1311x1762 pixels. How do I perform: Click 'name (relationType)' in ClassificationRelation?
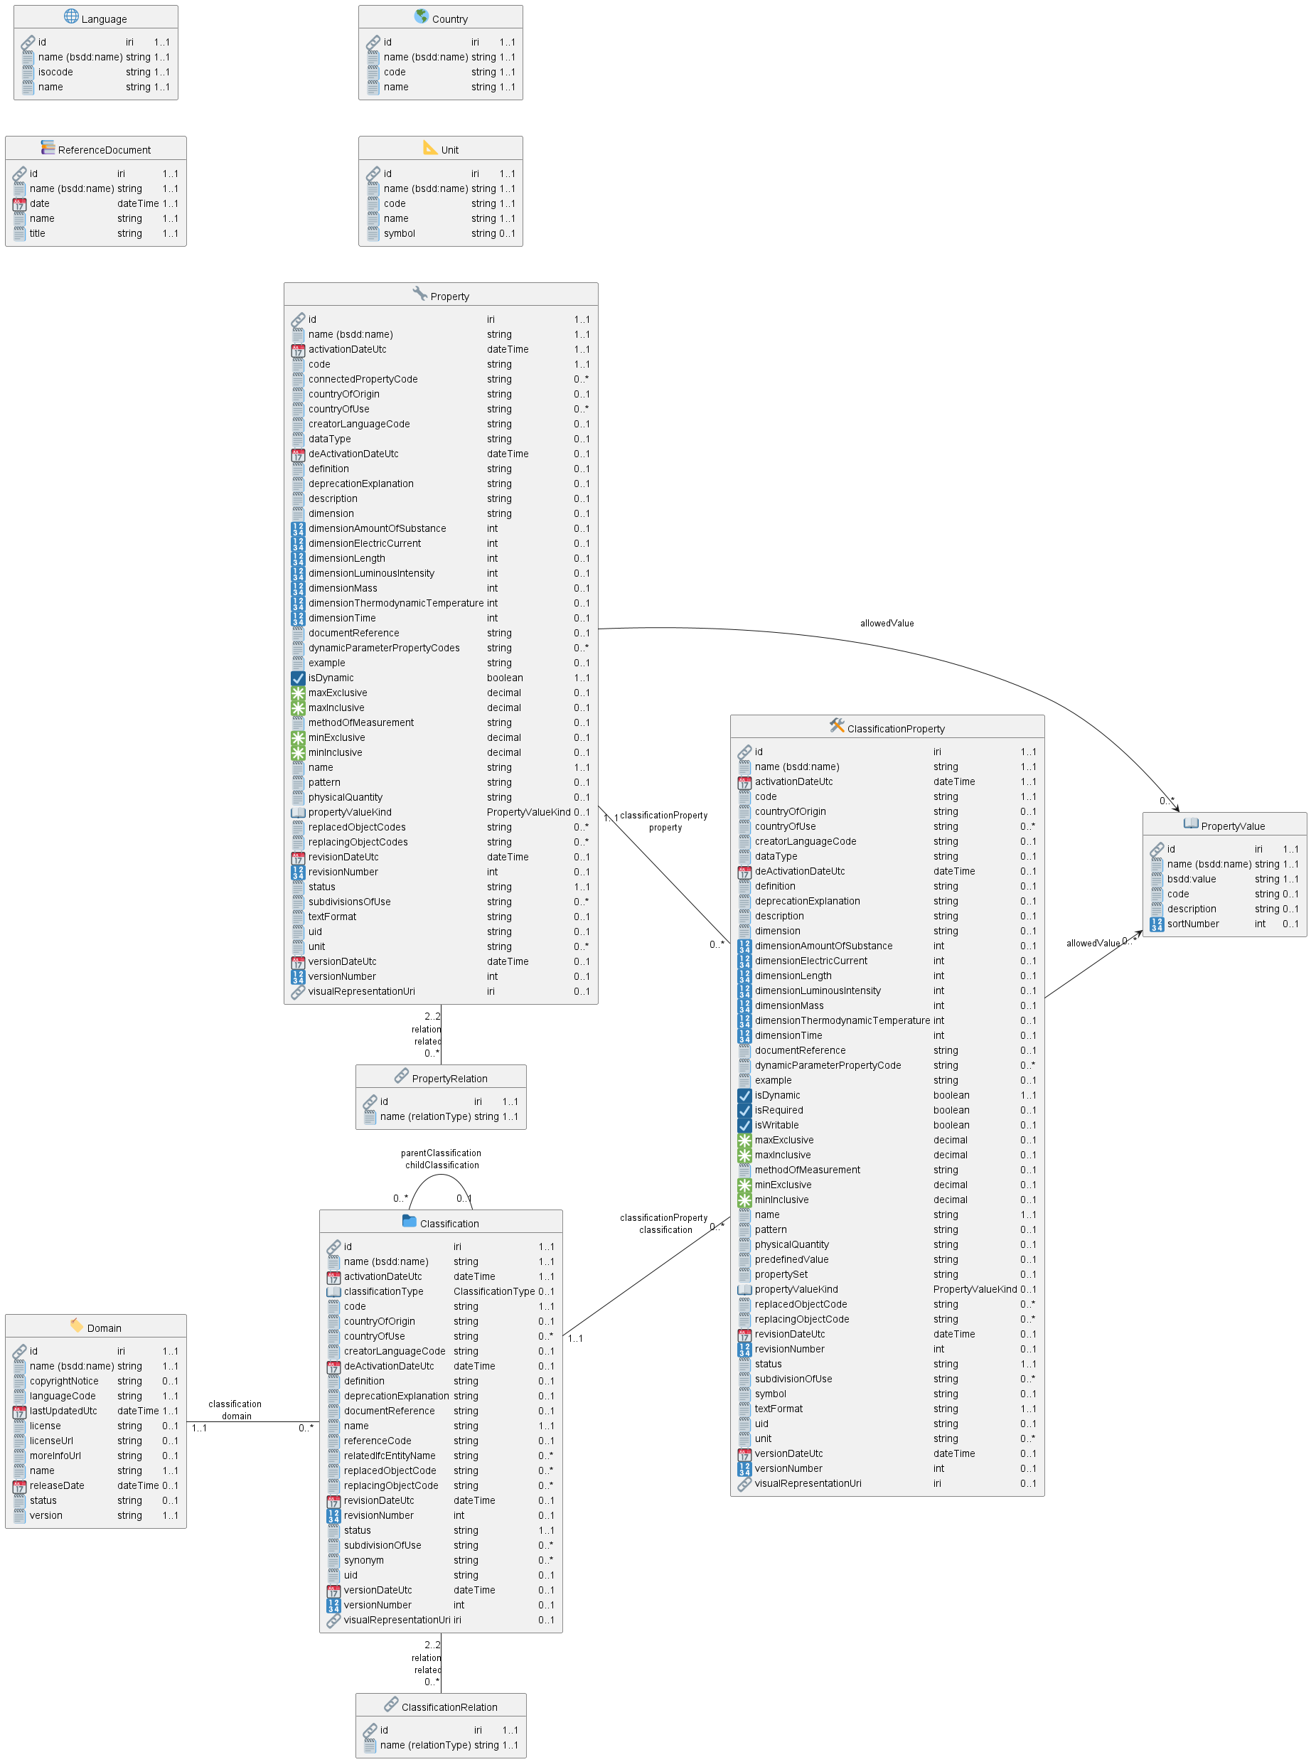[x=425, y=1746]
